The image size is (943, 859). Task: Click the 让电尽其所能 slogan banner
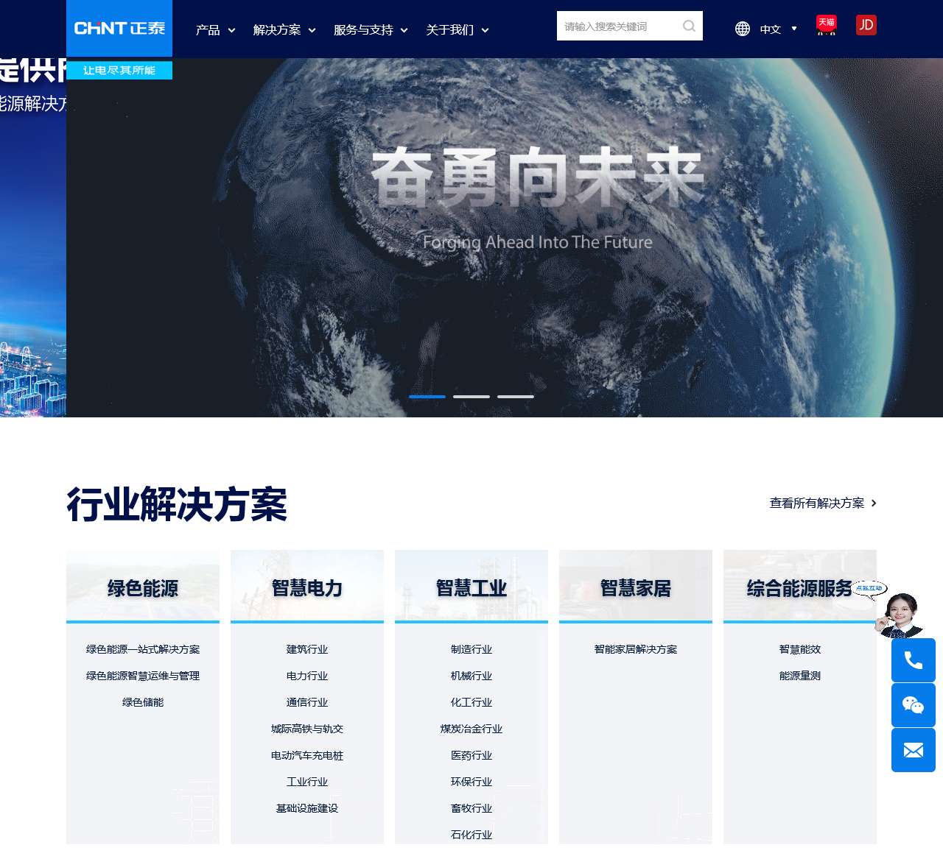tap(119, 70)
